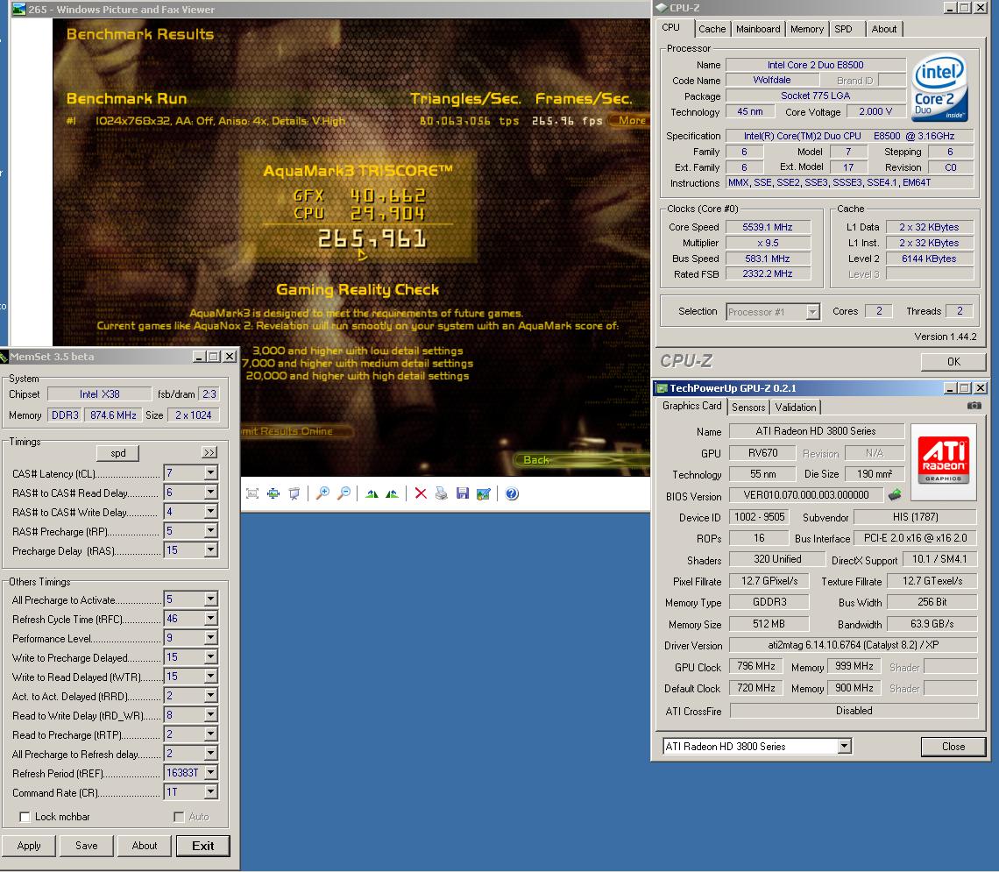The width and height of the screenshot is (999, 872).
Task: Click the memory frequency value 874.6 MHz
Action: point(113,415)
